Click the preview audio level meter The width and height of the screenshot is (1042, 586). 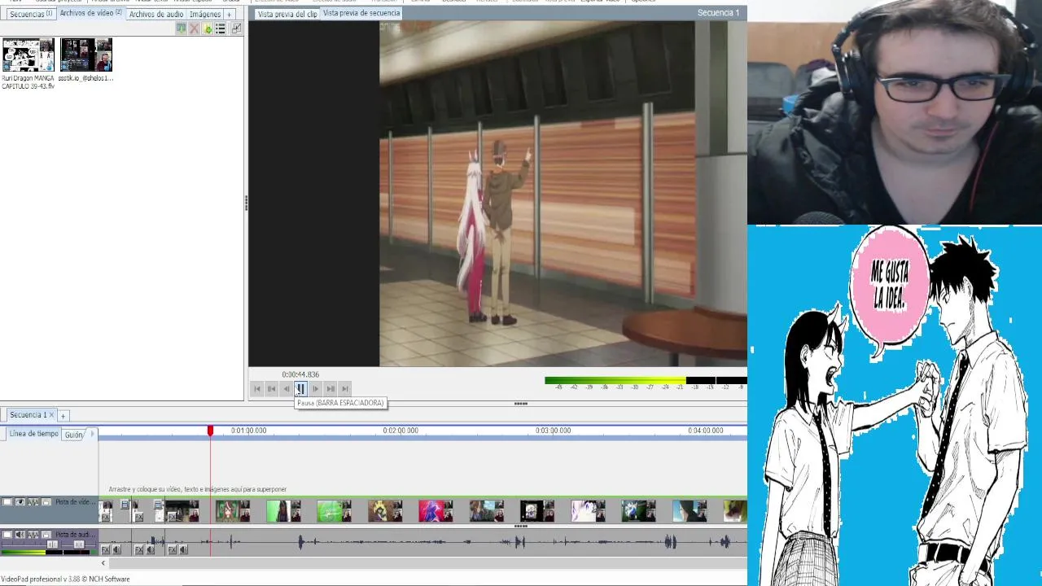pos(646,381)
